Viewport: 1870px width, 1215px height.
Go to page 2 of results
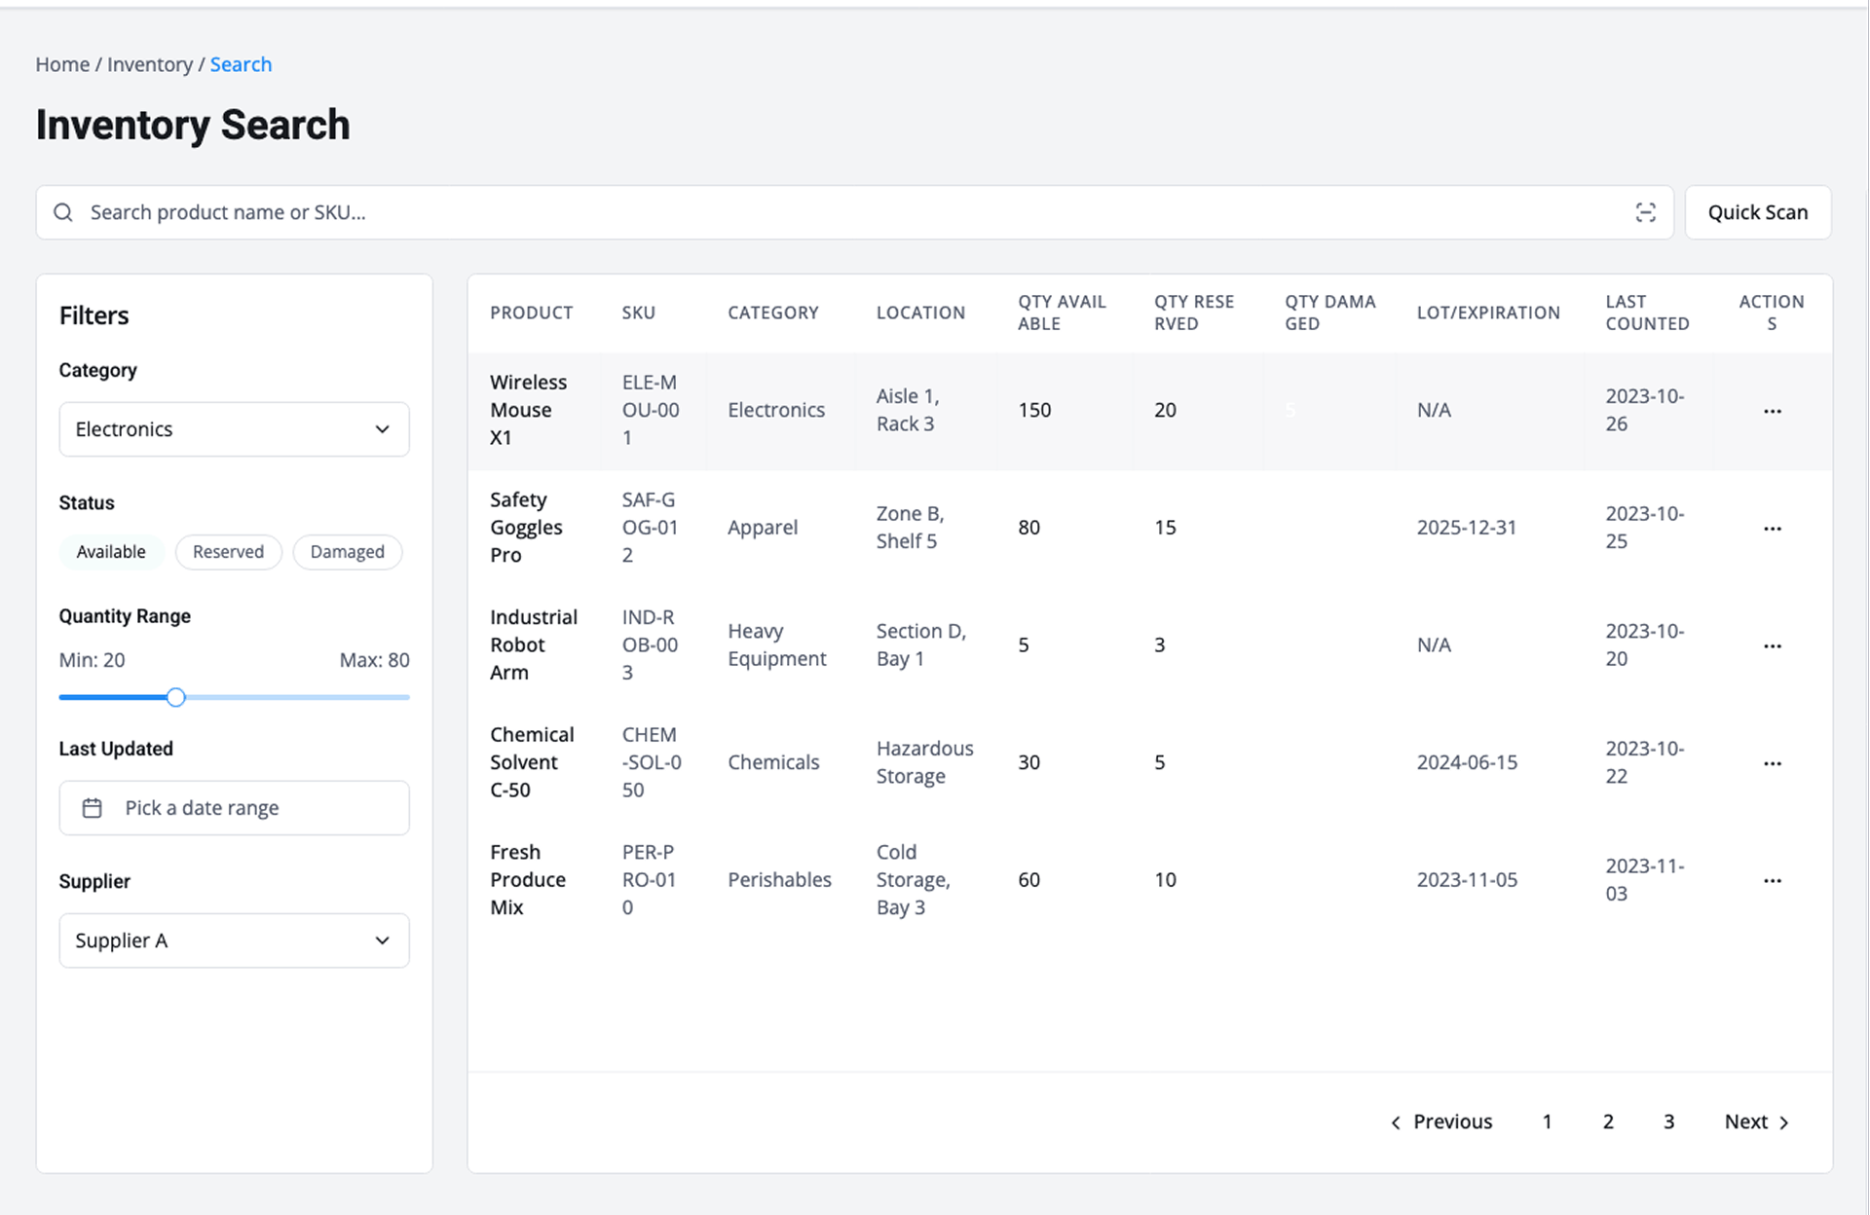coord(1608,1122)
